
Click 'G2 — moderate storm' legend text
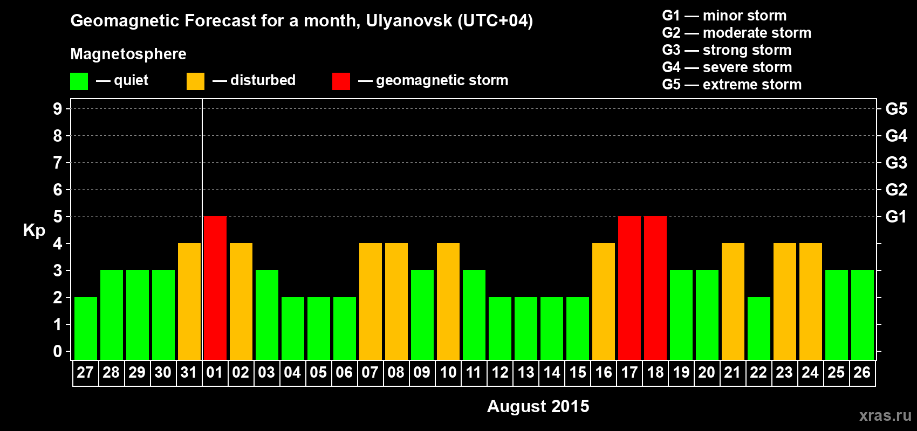[x=737, y=33]
